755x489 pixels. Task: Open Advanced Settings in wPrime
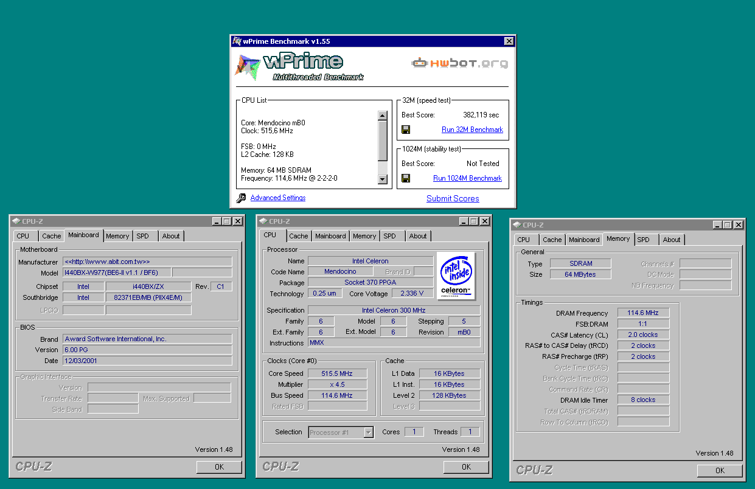pyautogui.click(x=278, y=198)
